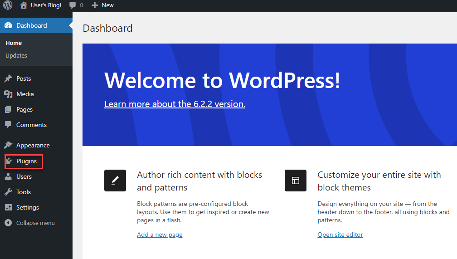Go to the Users menu item
The height and width of the screenshot is (259, 457).
[x=24, y=176]
